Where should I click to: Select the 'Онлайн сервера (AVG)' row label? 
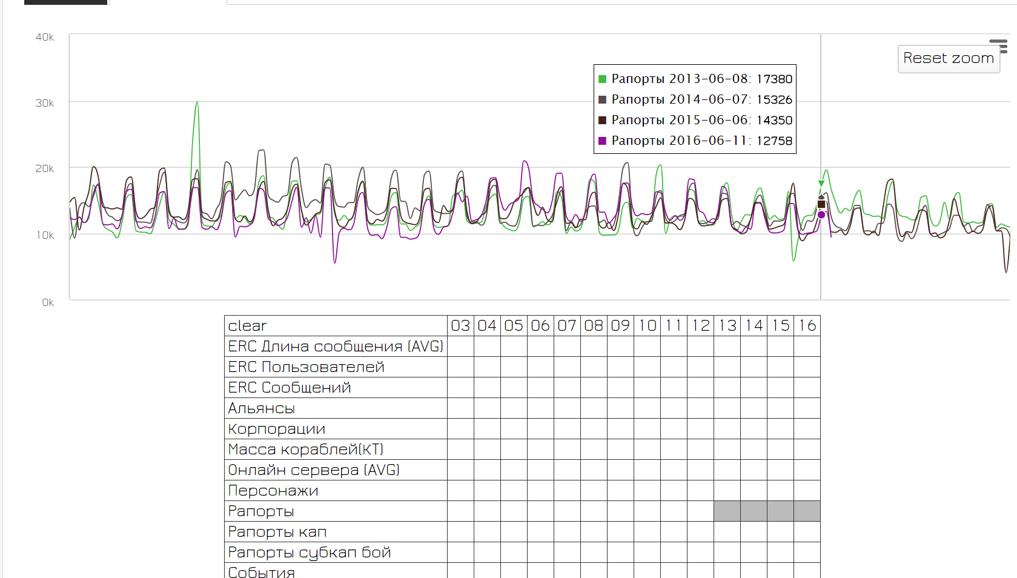click(x=336, y=470)
